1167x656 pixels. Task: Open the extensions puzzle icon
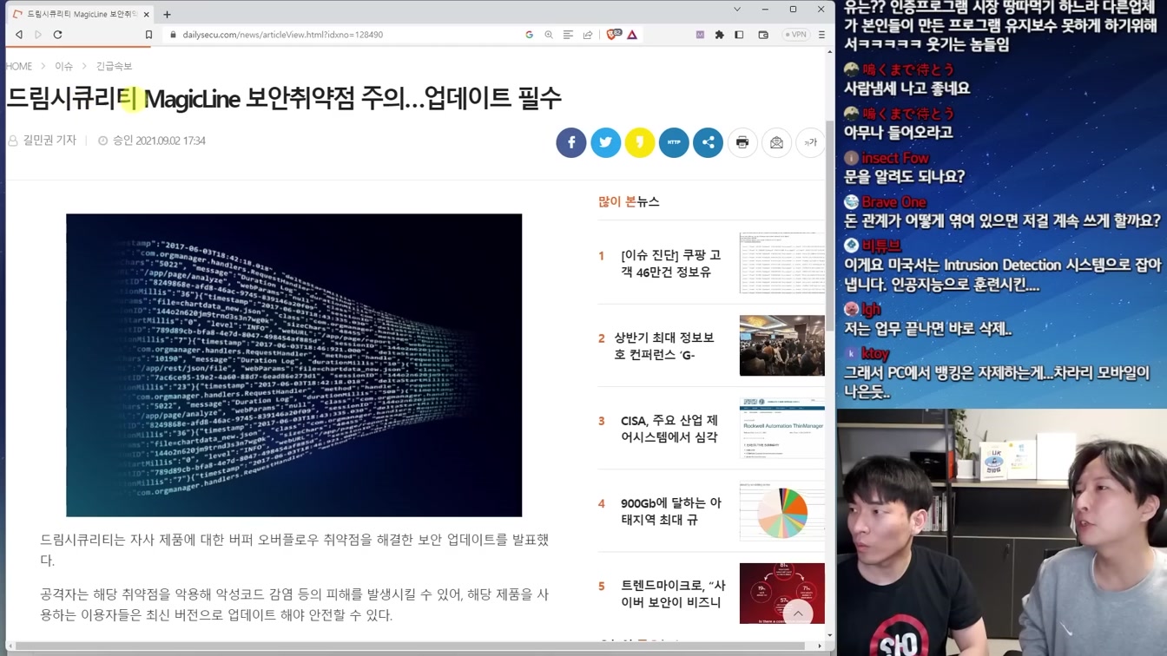pyautogui.click(x=719, y=35)
